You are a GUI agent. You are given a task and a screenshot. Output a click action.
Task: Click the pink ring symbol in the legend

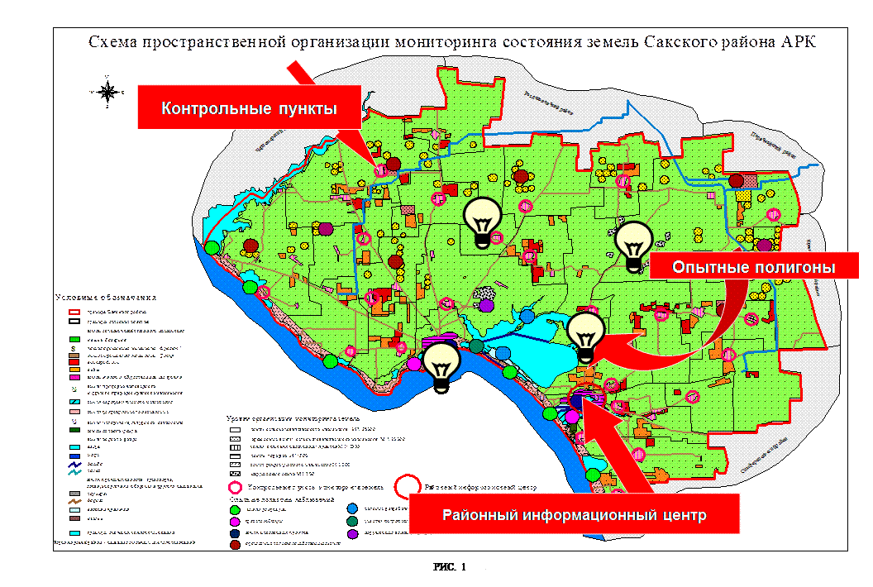coord(235,489)
